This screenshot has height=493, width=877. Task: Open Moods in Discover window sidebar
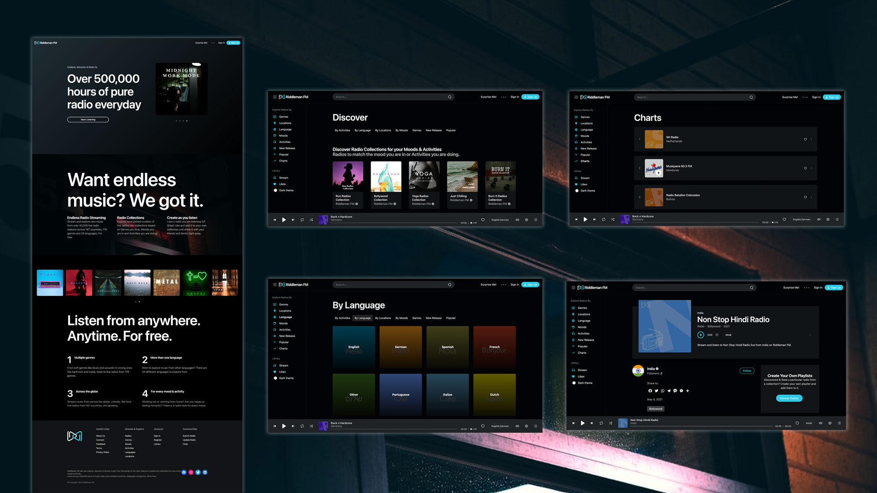280,136
